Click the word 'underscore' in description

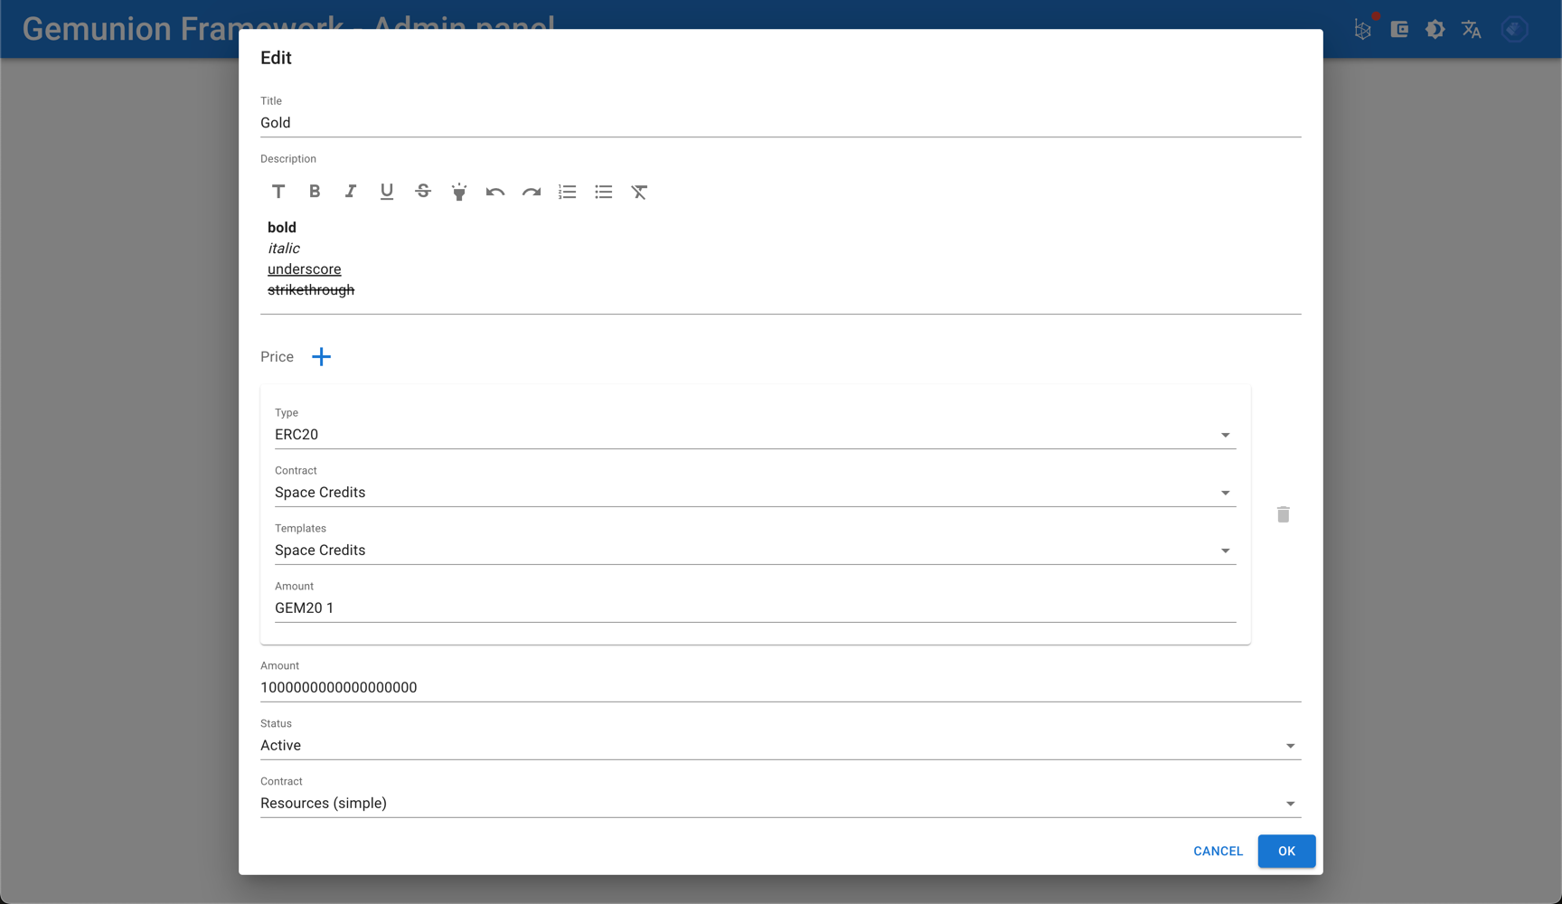[305, 269]
